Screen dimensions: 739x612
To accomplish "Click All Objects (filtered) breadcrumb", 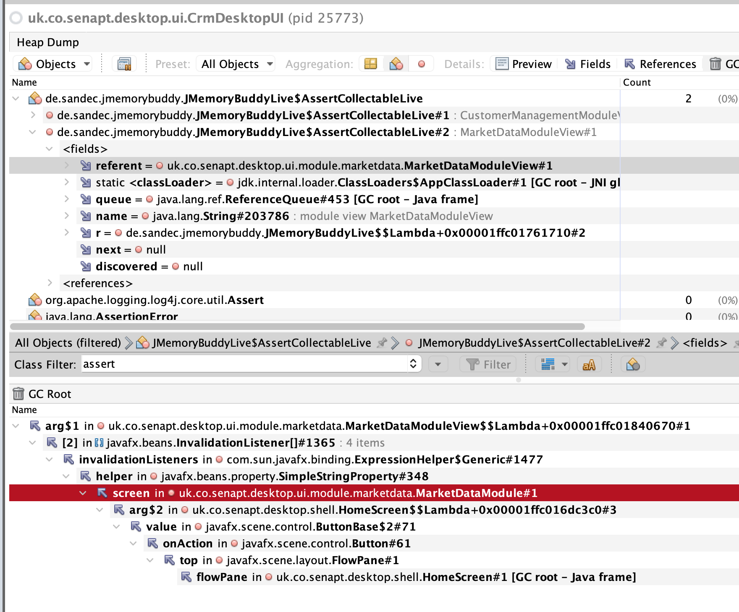I will point(68,343).
